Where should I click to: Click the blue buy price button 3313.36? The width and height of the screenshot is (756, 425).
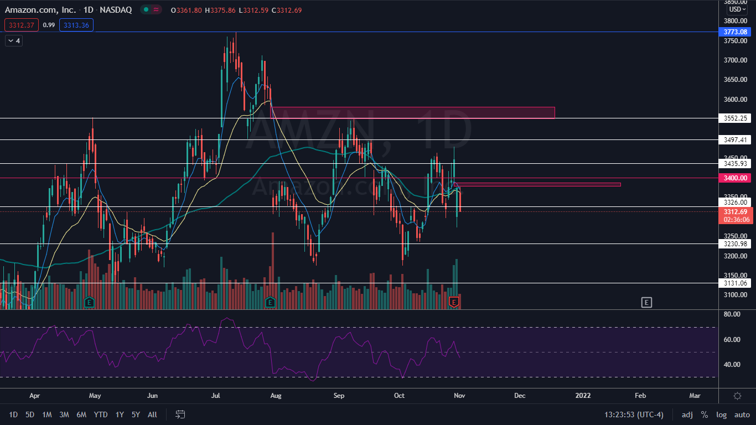pyautogui.click(x=77, y=25)
